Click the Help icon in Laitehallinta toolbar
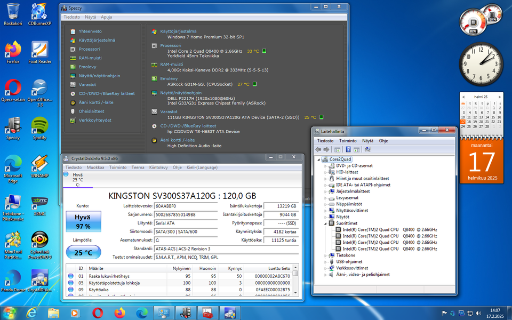 pos(348,149)
